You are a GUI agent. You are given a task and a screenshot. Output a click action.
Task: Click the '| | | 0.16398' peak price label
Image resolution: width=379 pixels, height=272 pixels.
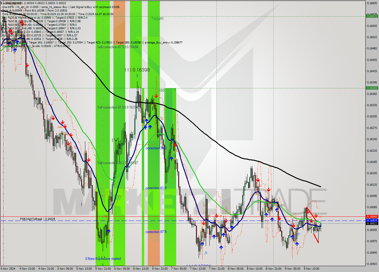[137, 70]
